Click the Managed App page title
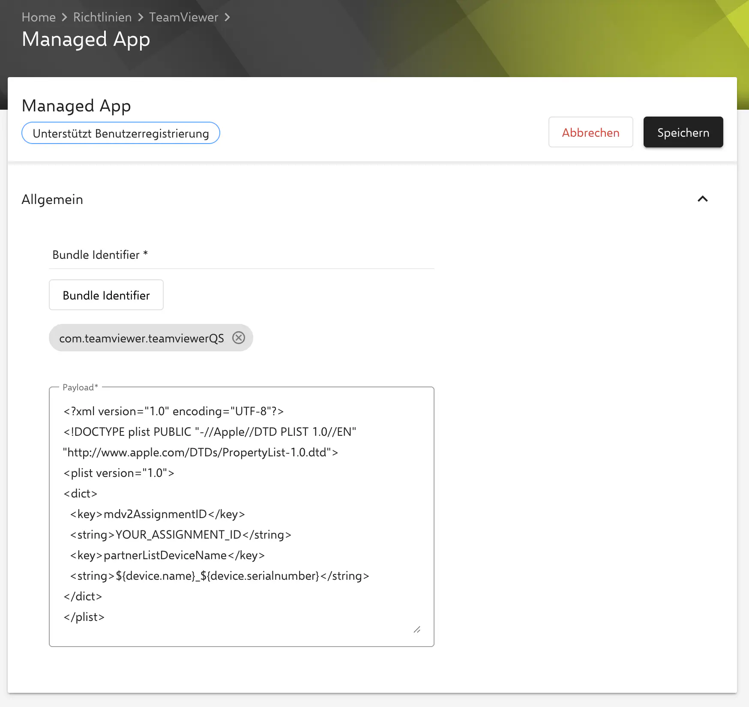This screenshot has height=707, width=749. click(86, 39)
